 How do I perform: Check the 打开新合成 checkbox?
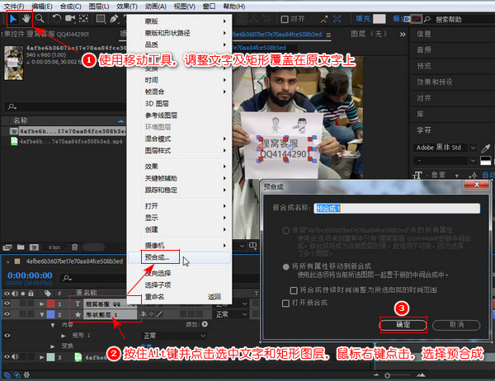click(x=285, y=303)
